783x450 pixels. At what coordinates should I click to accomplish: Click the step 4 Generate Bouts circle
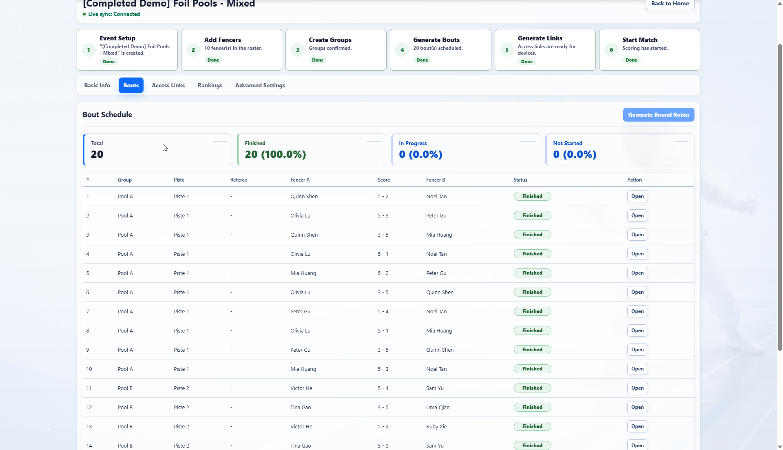pos(402,50)
